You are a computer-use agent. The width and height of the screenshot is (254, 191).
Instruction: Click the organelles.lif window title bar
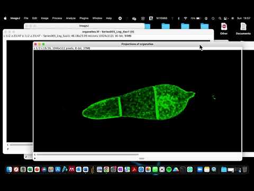108,32
